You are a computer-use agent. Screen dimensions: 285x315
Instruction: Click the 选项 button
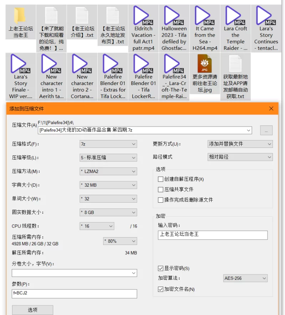(x=32, y=310)
